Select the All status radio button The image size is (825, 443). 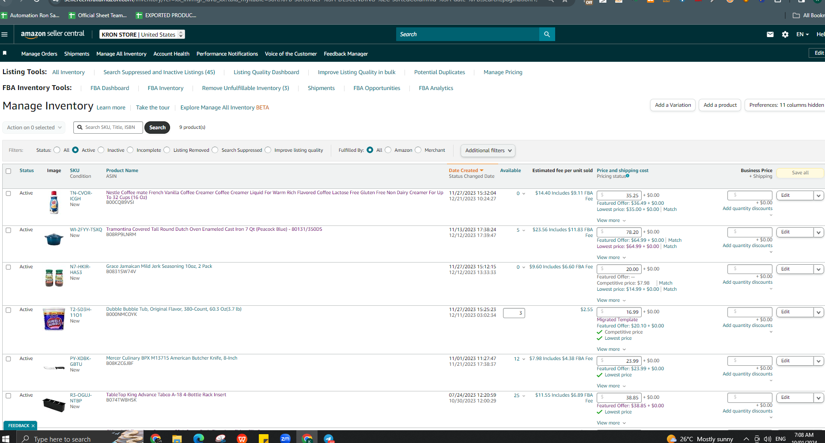[x=57, y=150]
